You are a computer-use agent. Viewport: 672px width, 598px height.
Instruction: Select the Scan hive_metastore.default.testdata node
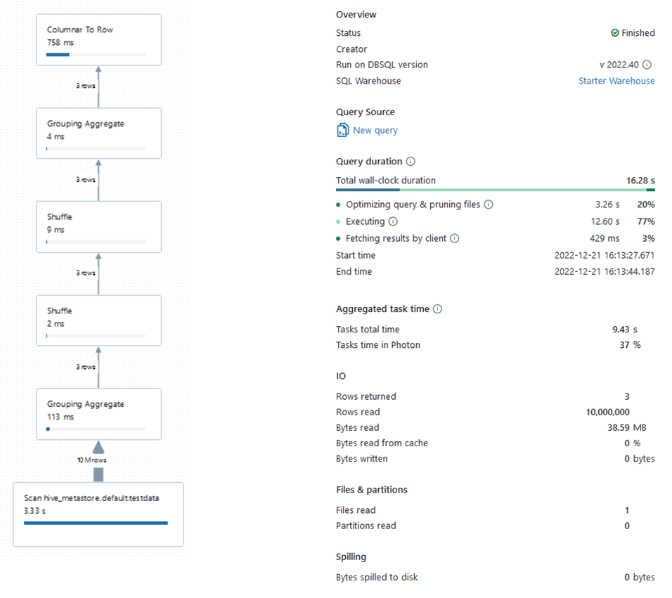coord(98,513)
